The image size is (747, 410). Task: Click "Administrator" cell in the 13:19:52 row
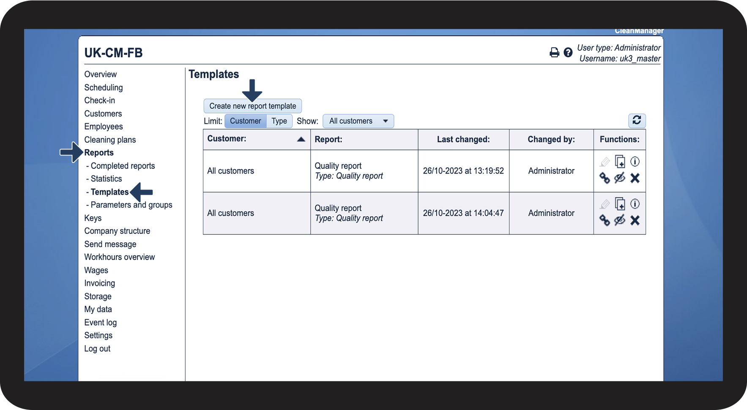click(551, 171)
